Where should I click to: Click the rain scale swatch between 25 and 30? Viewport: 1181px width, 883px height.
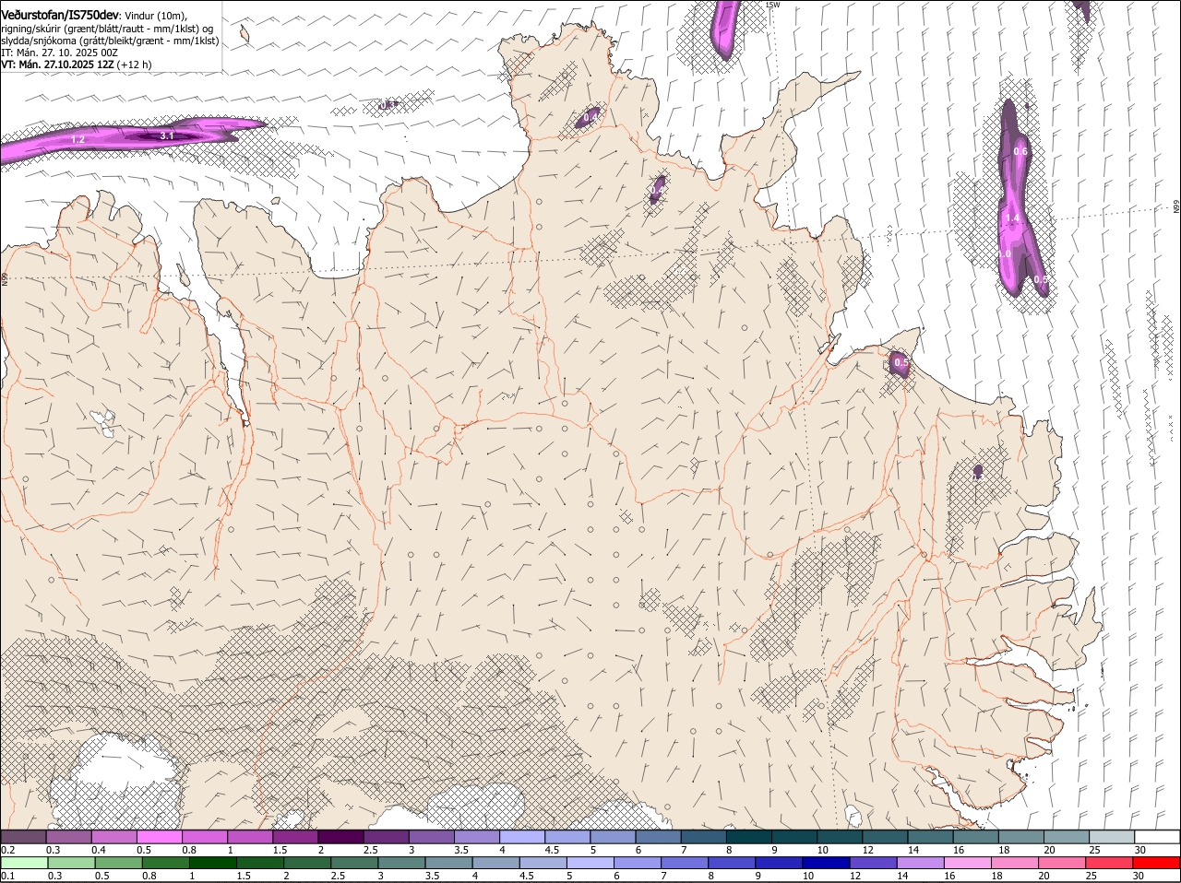(x=1111, y=863)
